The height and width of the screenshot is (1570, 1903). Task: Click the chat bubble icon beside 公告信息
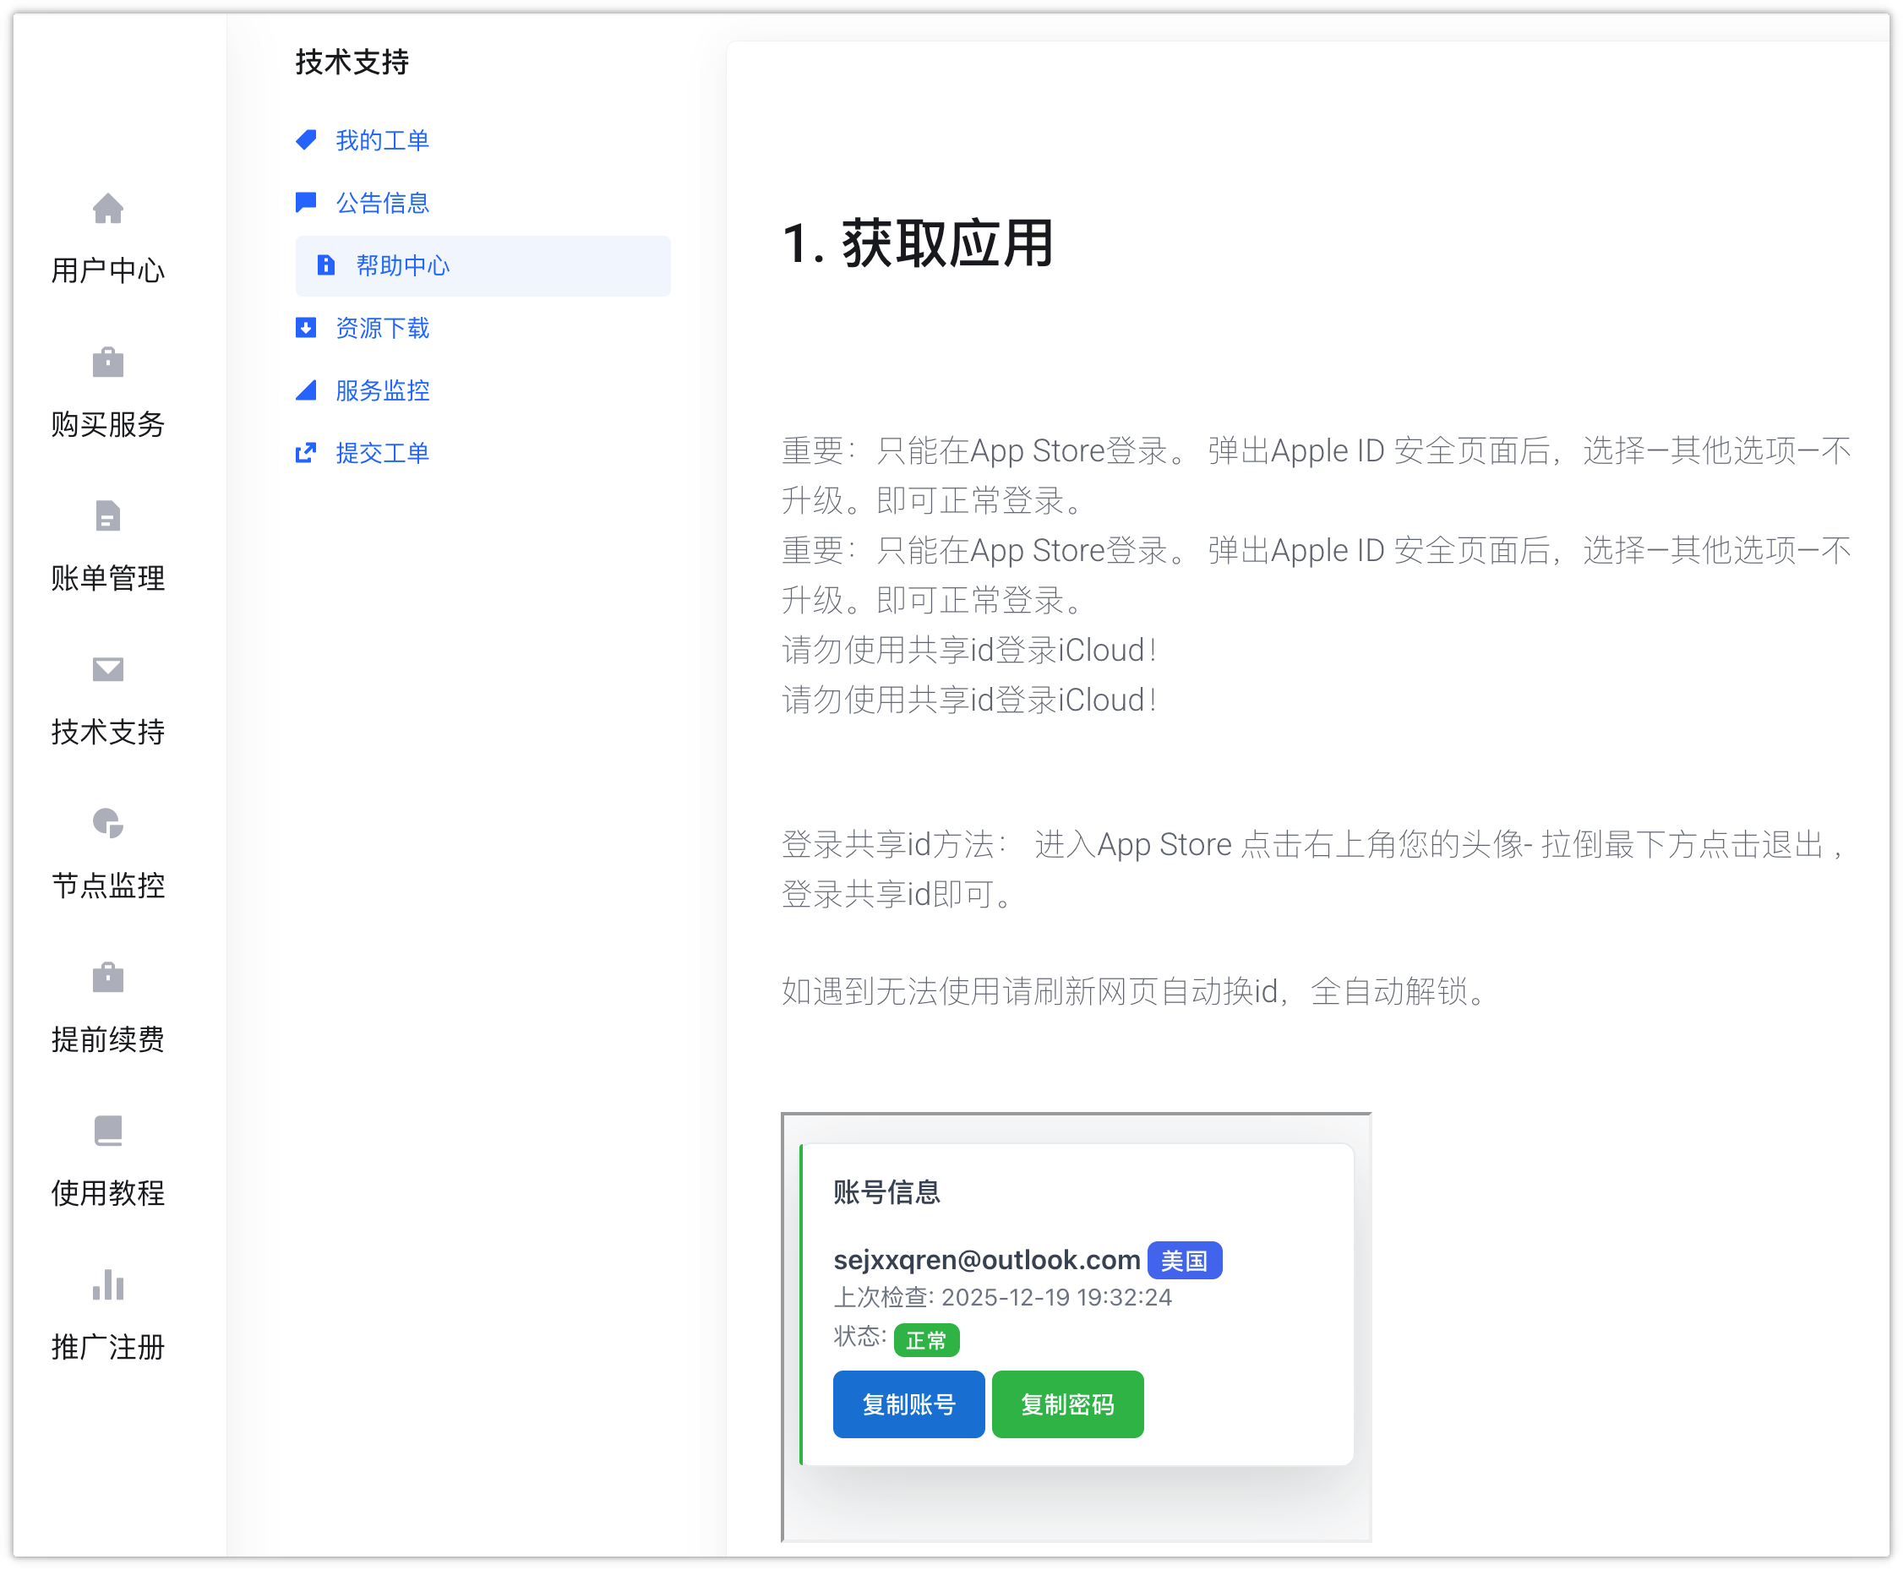(306, 203)
